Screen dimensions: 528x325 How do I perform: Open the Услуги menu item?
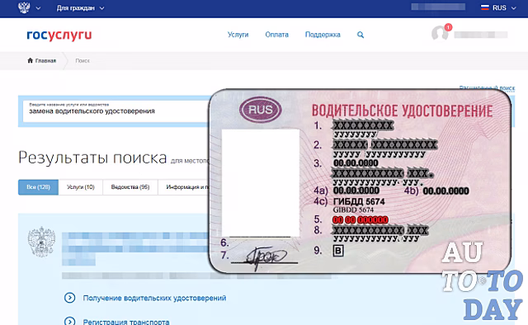238,35
